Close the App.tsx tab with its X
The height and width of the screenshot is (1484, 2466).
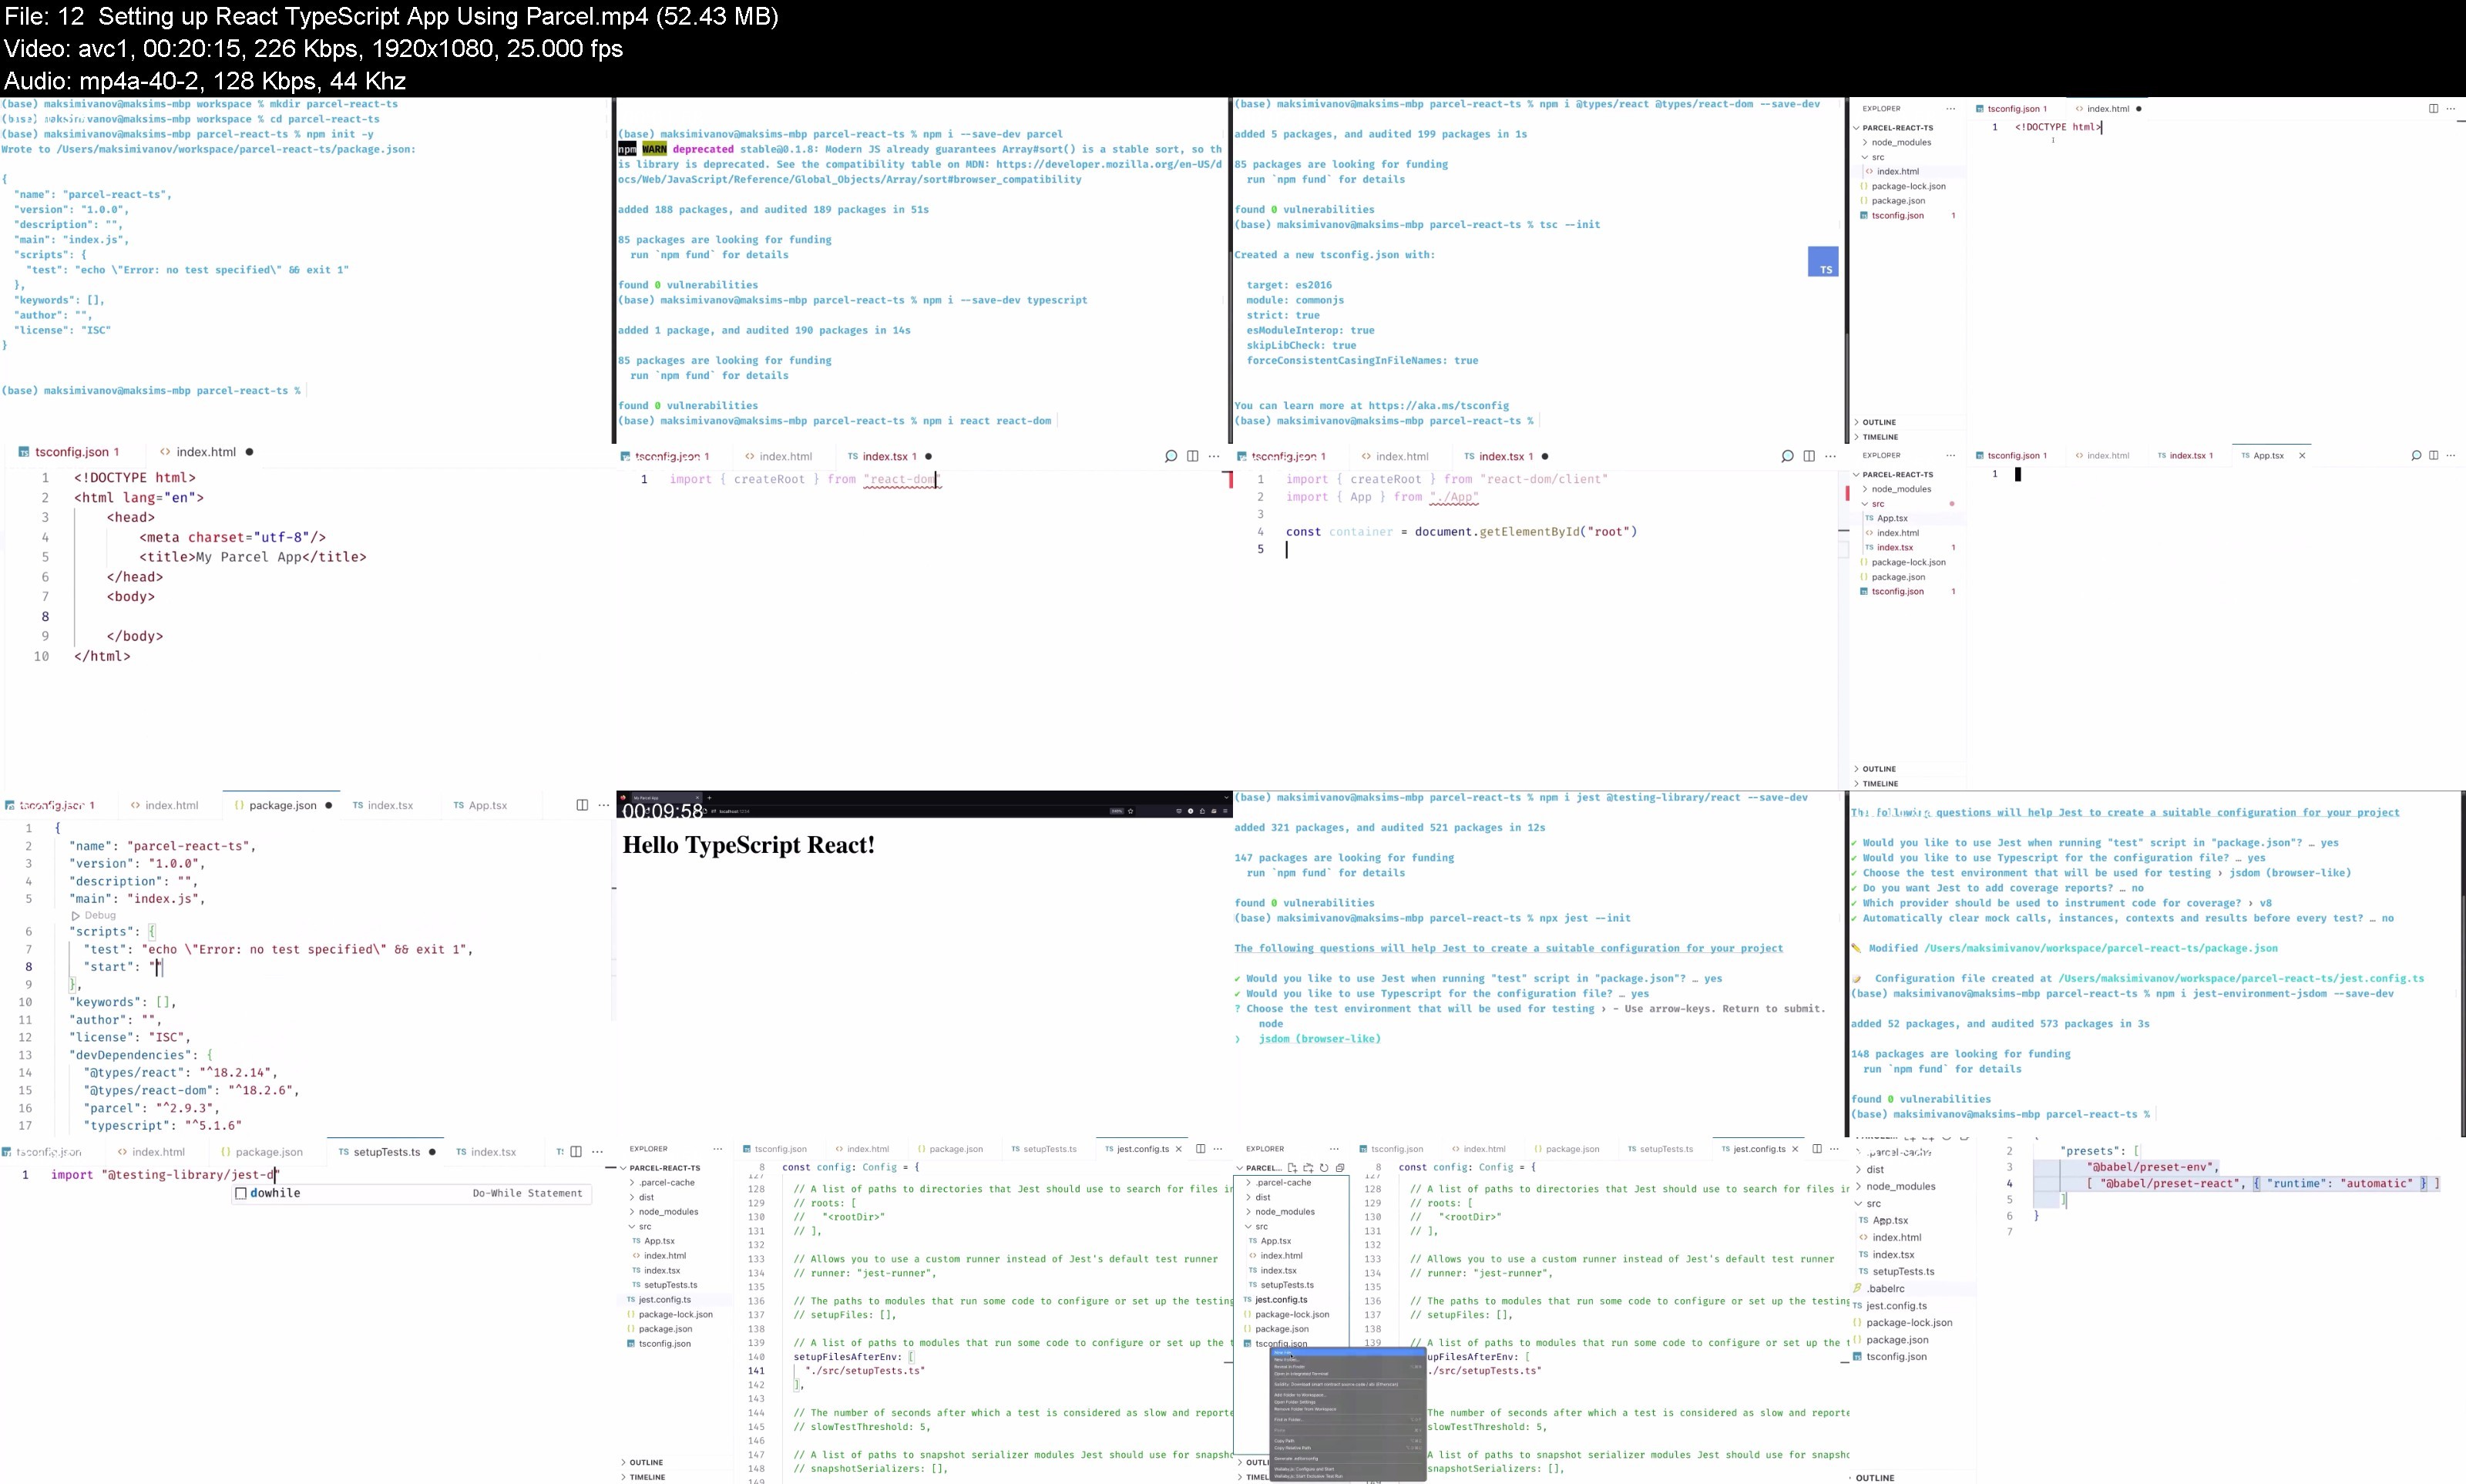coord(2302,455)
